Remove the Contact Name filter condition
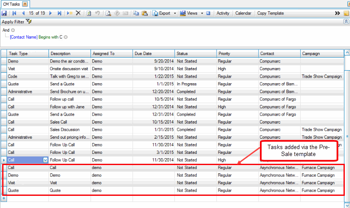 [x=66, y=37]
